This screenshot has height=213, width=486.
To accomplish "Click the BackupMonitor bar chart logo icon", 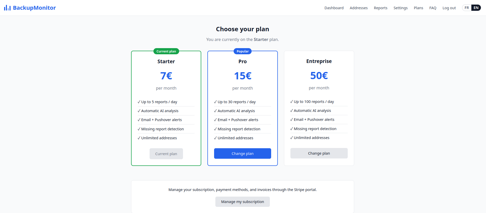I will click(7, 8).
